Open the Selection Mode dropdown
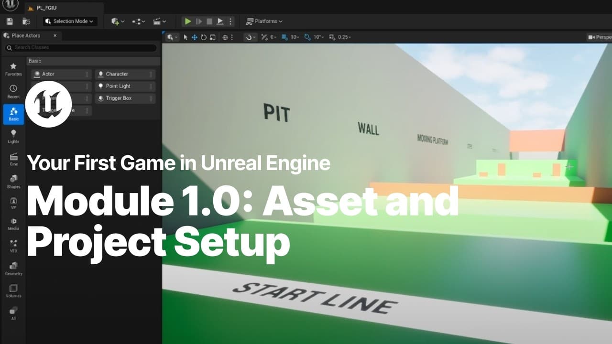The image size is (612, 344). coord(70,21)
